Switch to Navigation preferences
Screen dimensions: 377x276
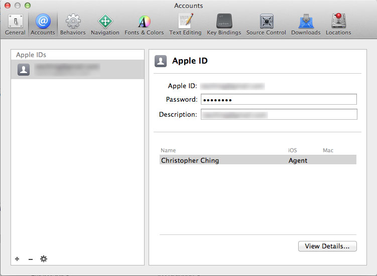[x=105, y=25]
